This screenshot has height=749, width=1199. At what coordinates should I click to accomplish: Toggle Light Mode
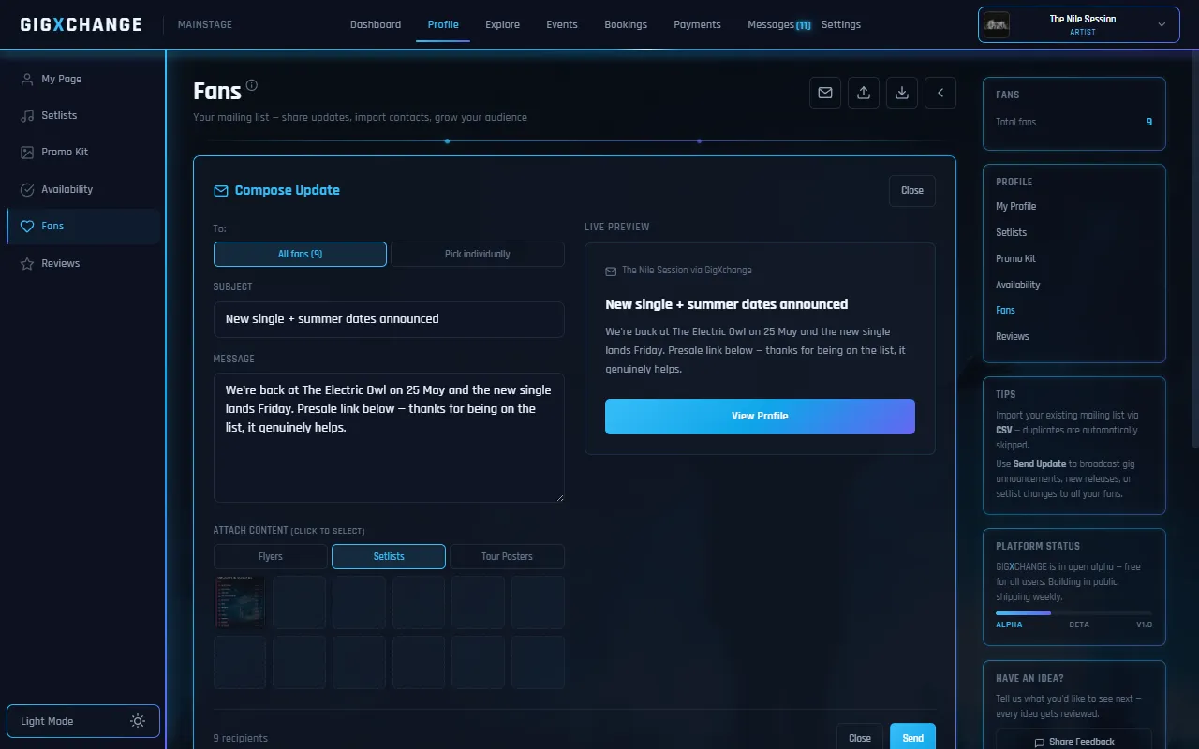pyautogui.click(x=83, y=721)
